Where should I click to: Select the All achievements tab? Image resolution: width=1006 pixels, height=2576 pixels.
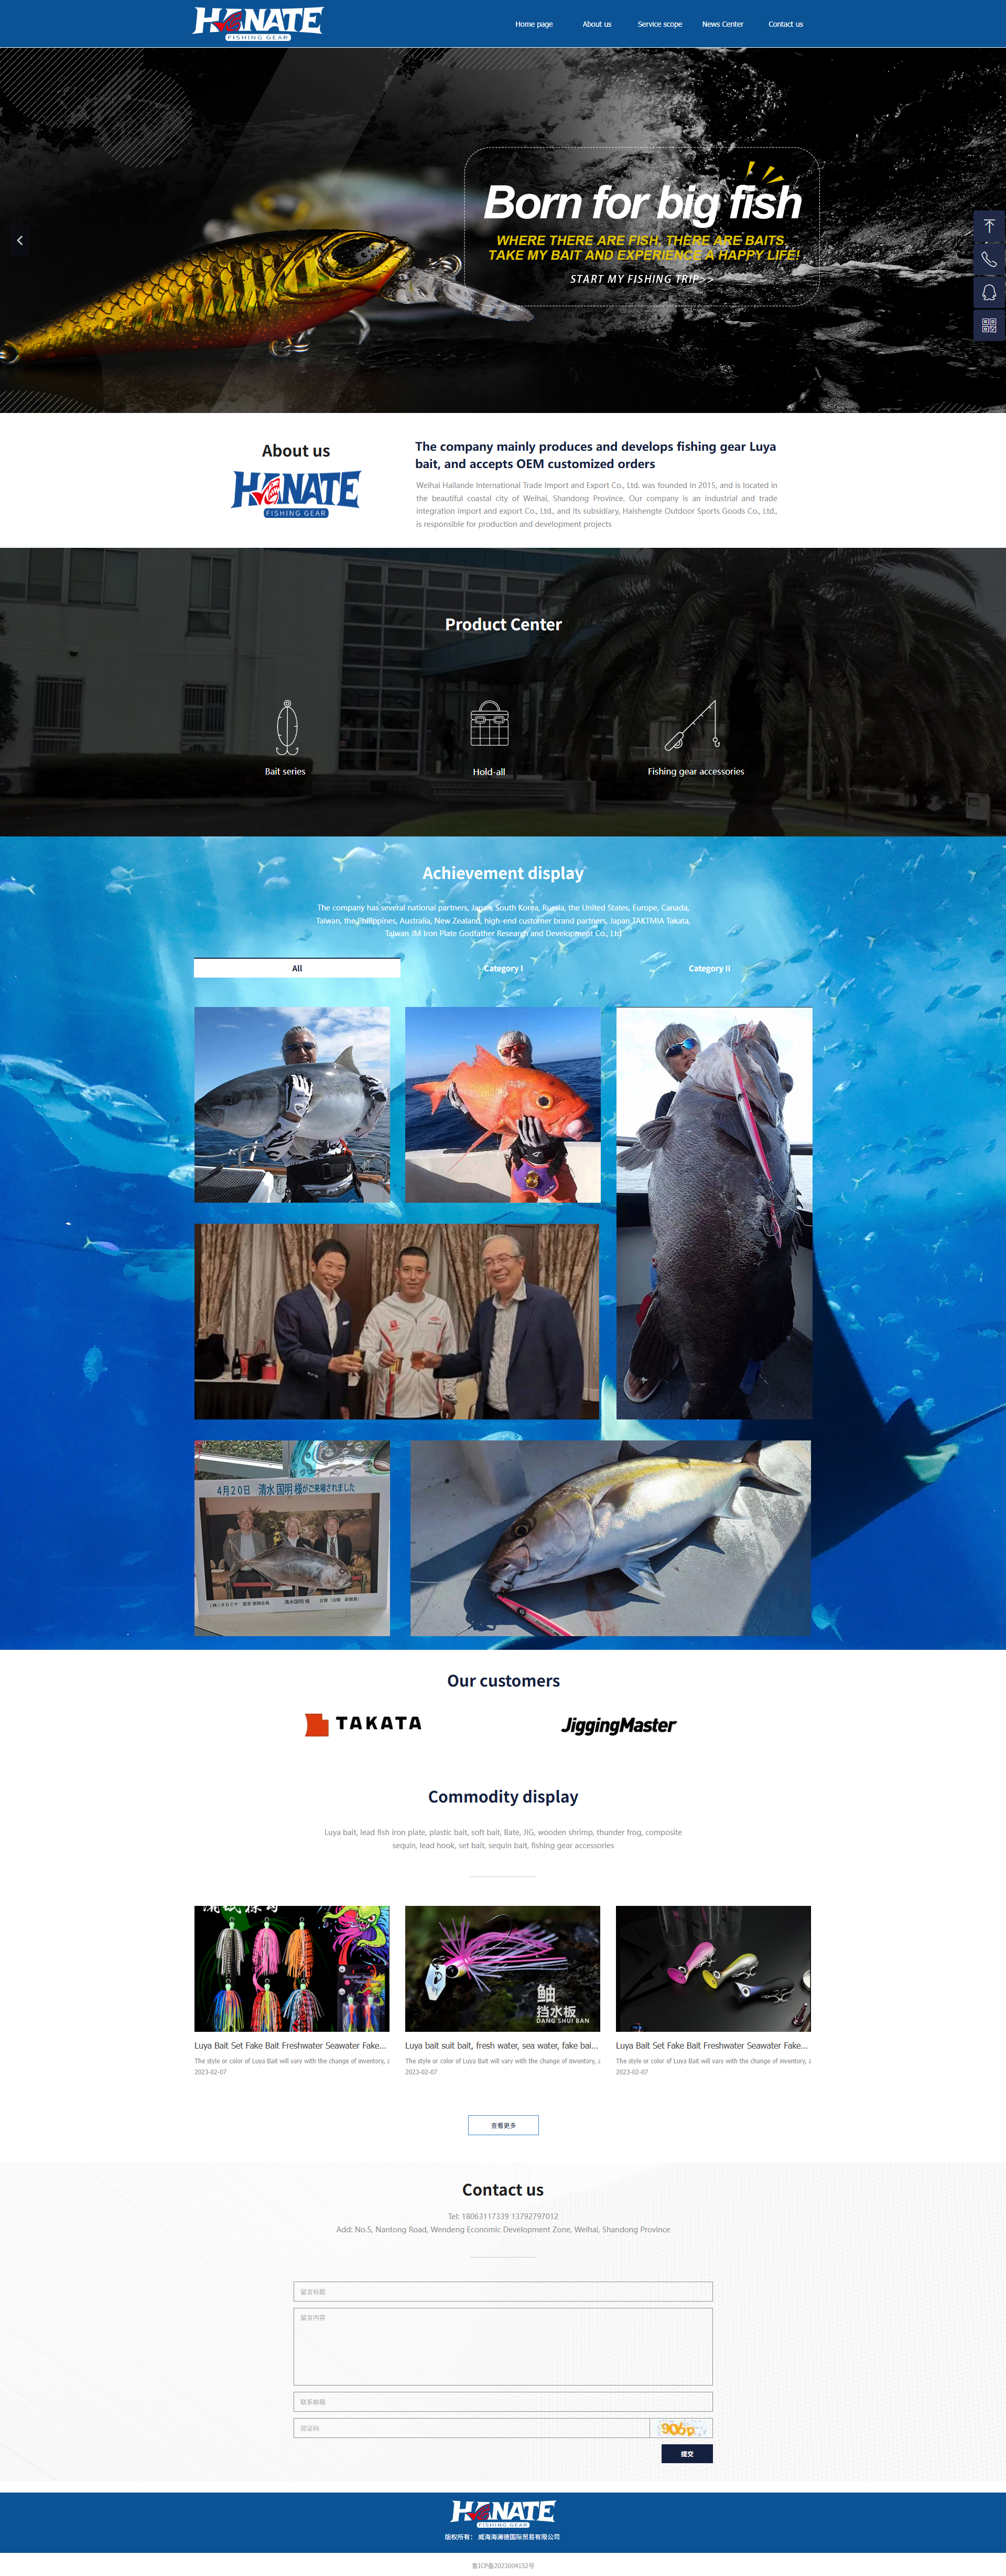[x=297, y=968]
